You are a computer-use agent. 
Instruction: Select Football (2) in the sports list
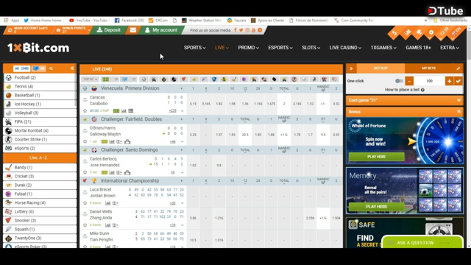coord(40,77)
